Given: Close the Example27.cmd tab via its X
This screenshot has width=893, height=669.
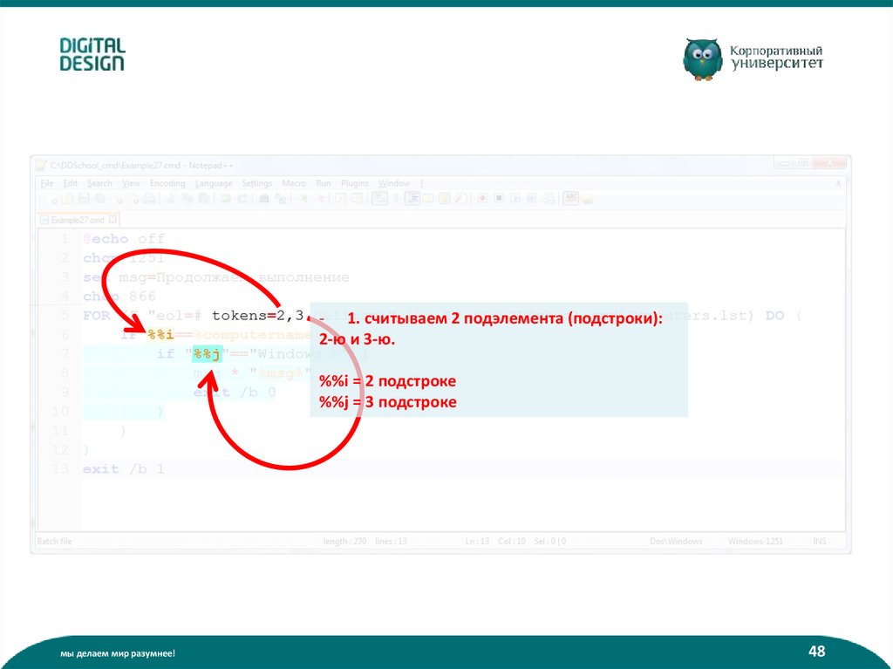Looking at the screenshot, I should point(112,220).
